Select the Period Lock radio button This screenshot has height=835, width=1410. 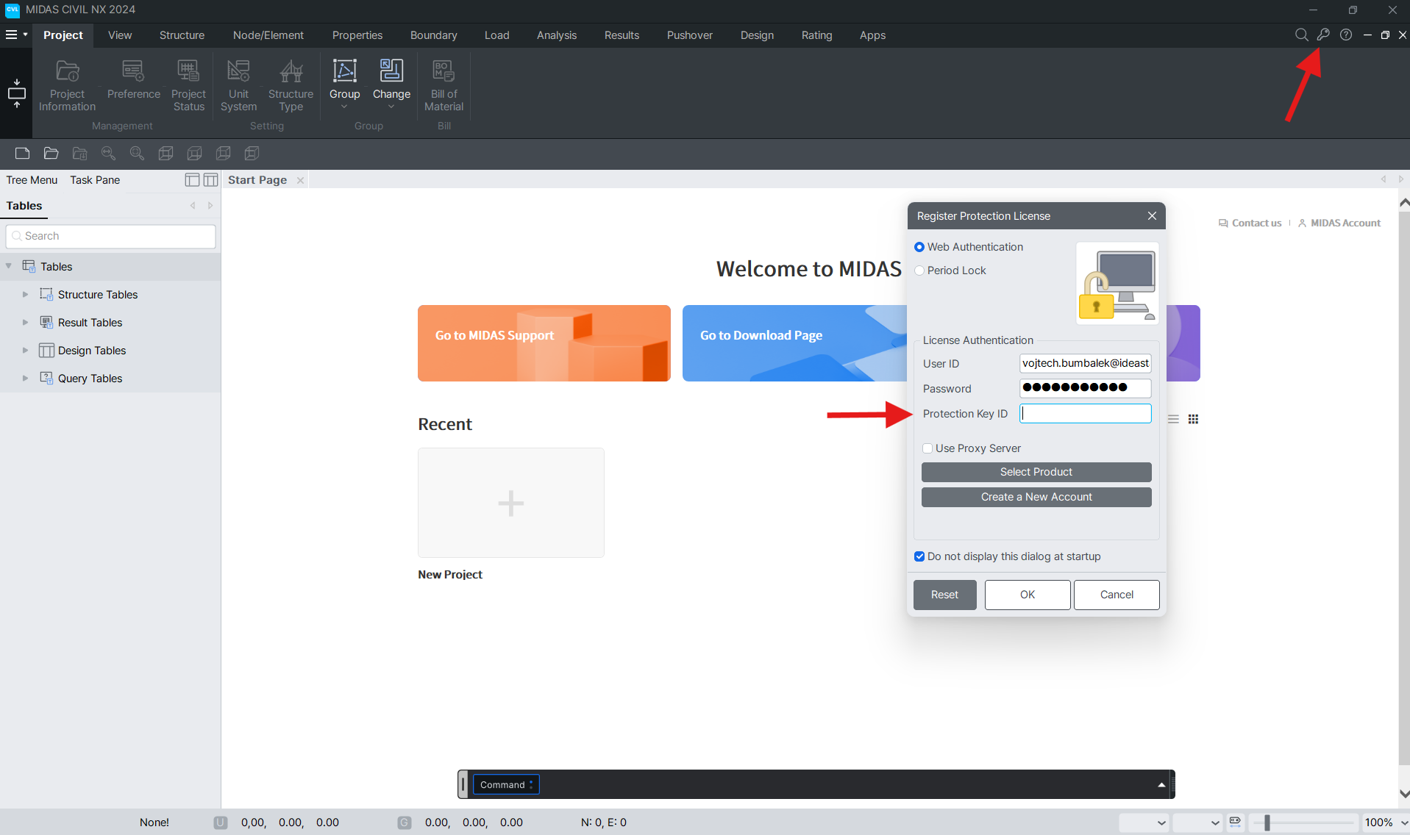[x=919, y=270]
